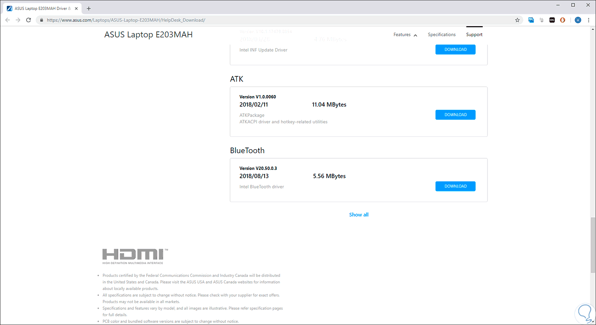Click the HDMI logo image
The height and width of the screenshot is (325, 596).
(x=135, y=256)
